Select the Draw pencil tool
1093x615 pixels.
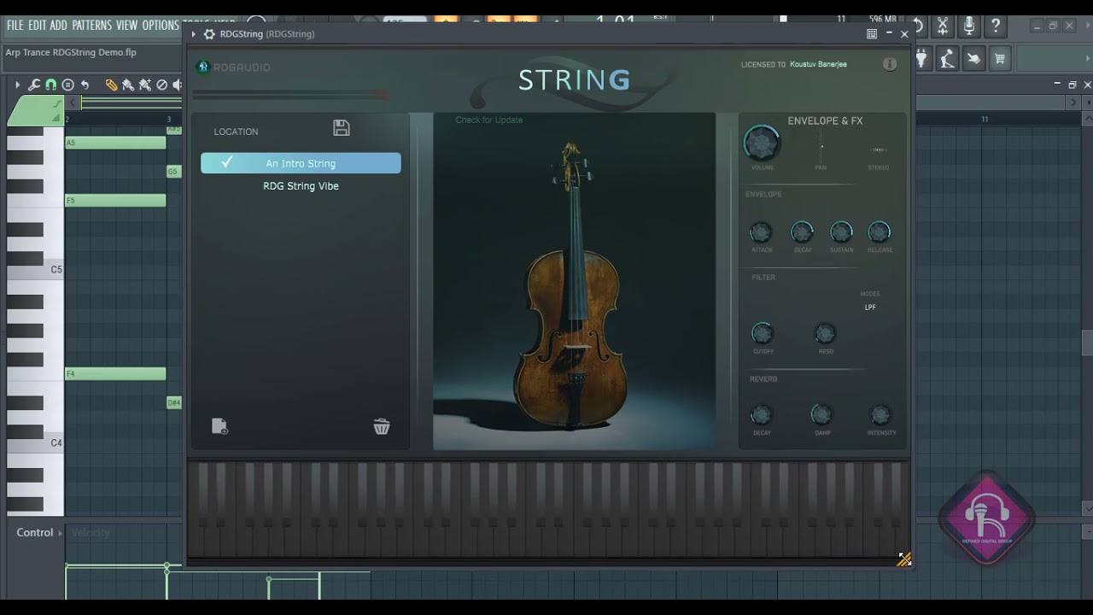(x=111, y=85)
